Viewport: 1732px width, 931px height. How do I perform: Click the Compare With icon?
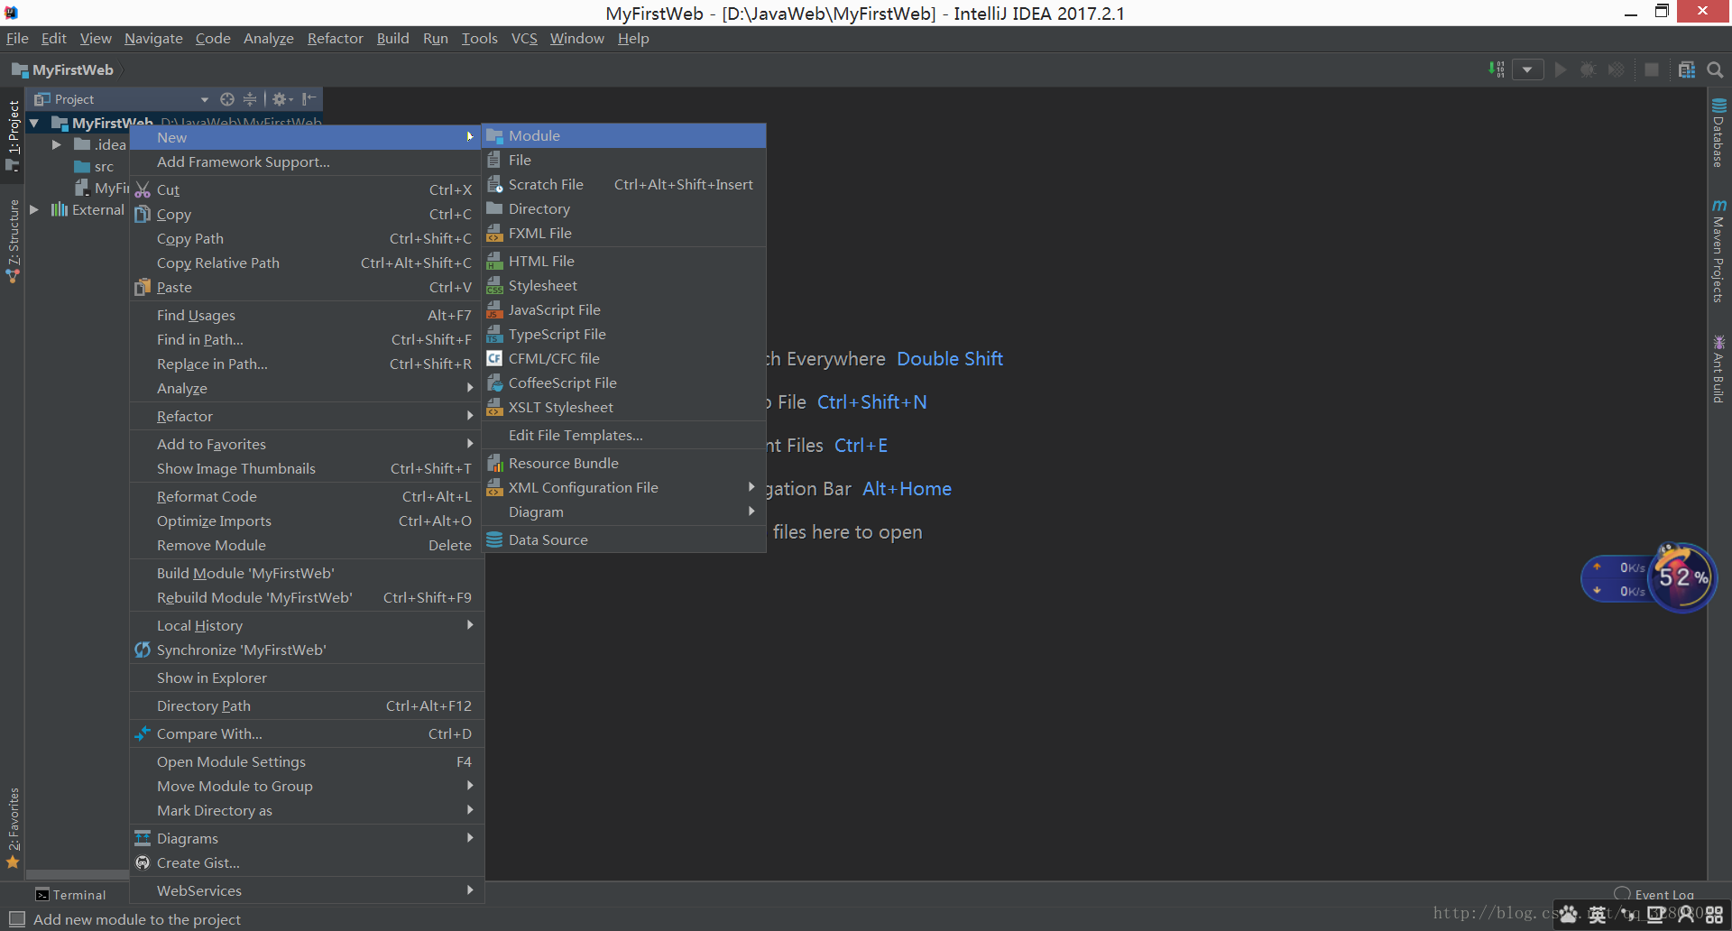coord(143,733)
